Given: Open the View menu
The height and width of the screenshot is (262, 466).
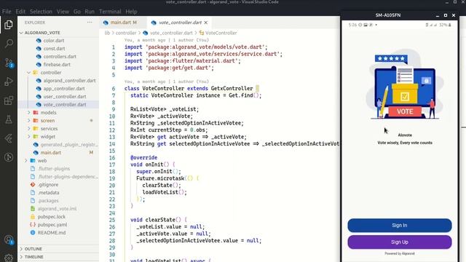Looking at the screenshot, I should (x=63, y=12).
